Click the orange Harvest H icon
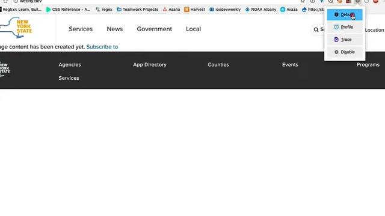 pos(186,10)
